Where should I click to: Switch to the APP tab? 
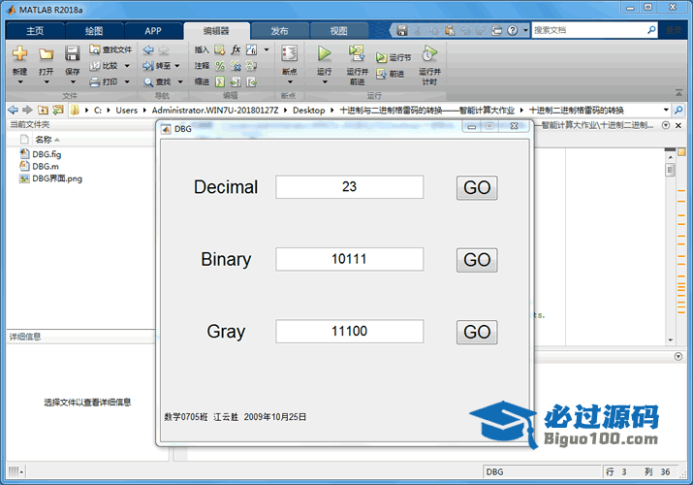153,31
